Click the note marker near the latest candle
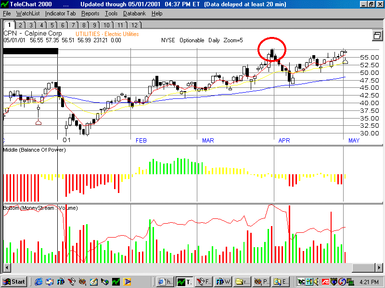Image resolution: width=385 pixels, height=288 pixels. [345, 61]
